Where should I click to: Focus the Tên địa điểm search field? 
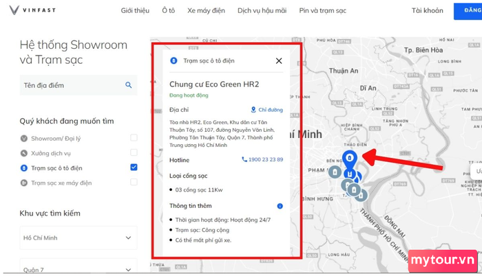(78, 85)
